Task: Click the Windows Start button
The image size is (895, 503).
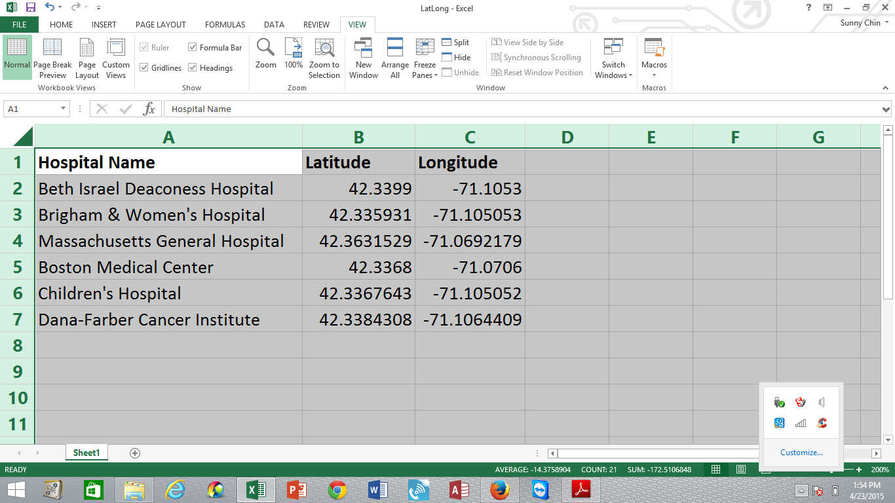Action: coord(16,490)
